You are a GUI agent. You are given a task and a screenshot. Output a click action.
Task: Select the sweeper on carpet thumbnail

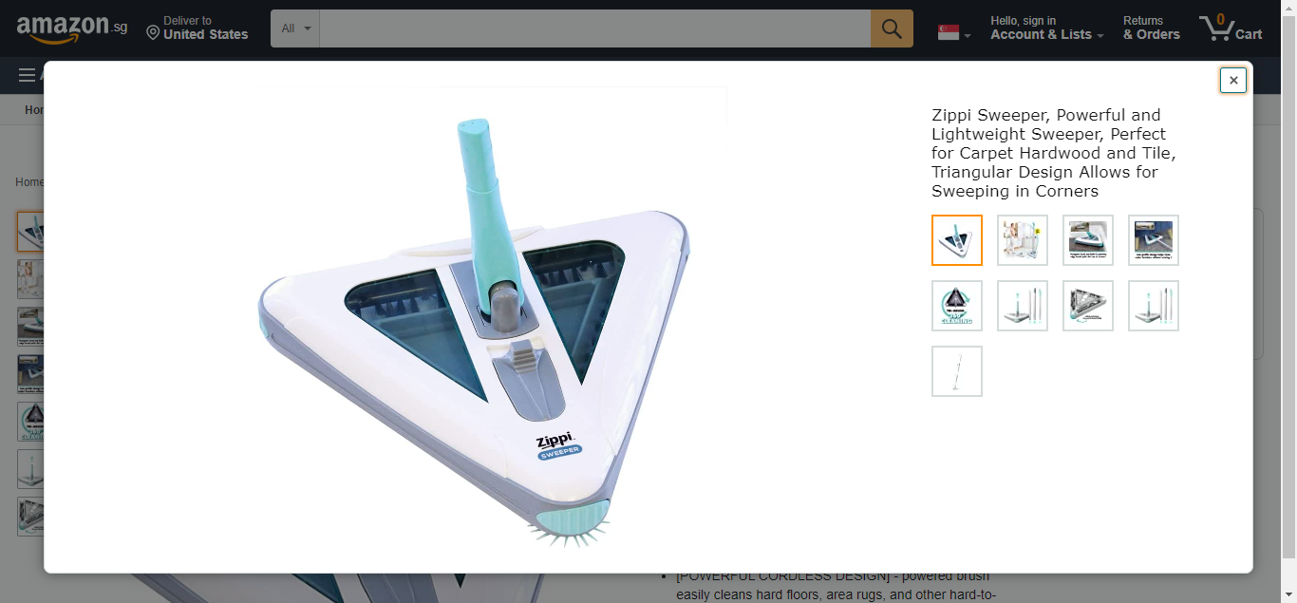click(x=1088, y=240)
